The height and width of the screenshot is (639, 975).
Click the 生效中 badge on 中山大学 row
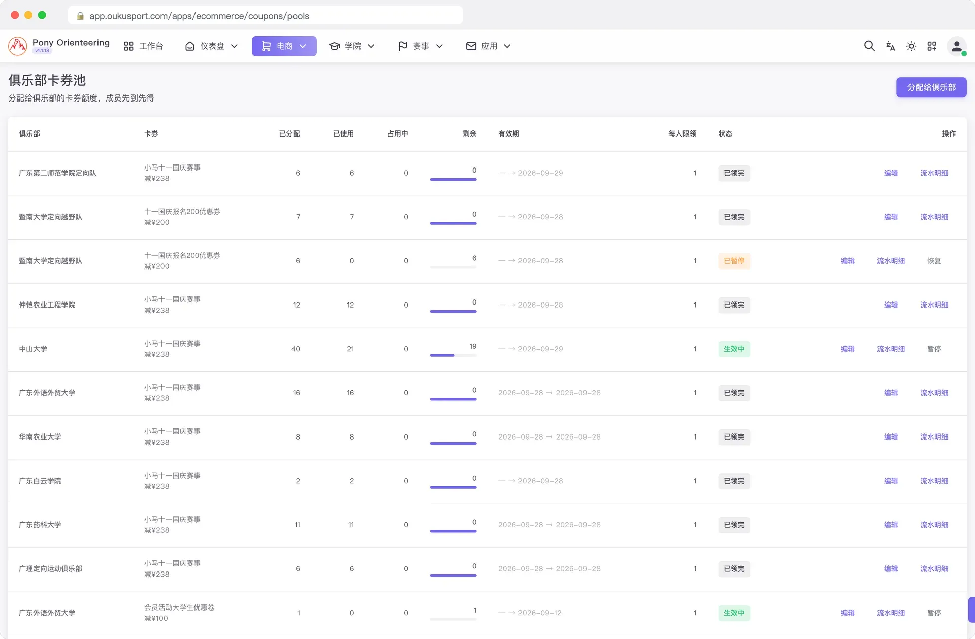coord(734,349)
